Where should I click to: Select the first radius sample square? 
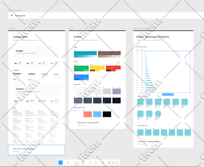(x=141, y=102)
